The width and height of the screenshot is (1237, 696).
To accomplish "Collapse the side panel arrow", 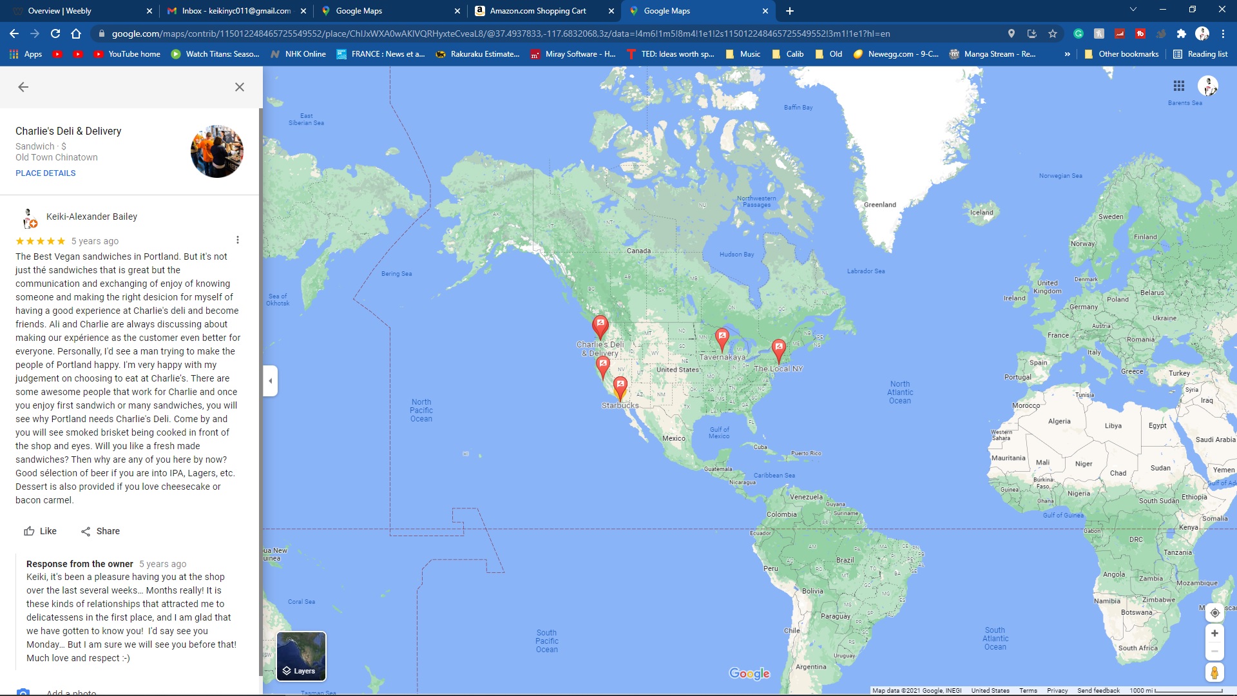I will point(271,381).
